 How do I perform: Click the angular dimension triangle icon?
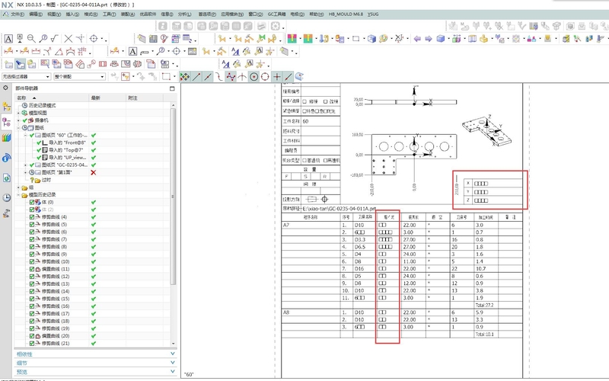click(x=59, y=51)
